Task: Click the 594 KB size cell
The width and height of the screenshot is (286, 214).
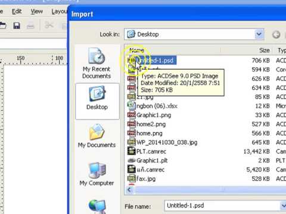Action: 260,70
